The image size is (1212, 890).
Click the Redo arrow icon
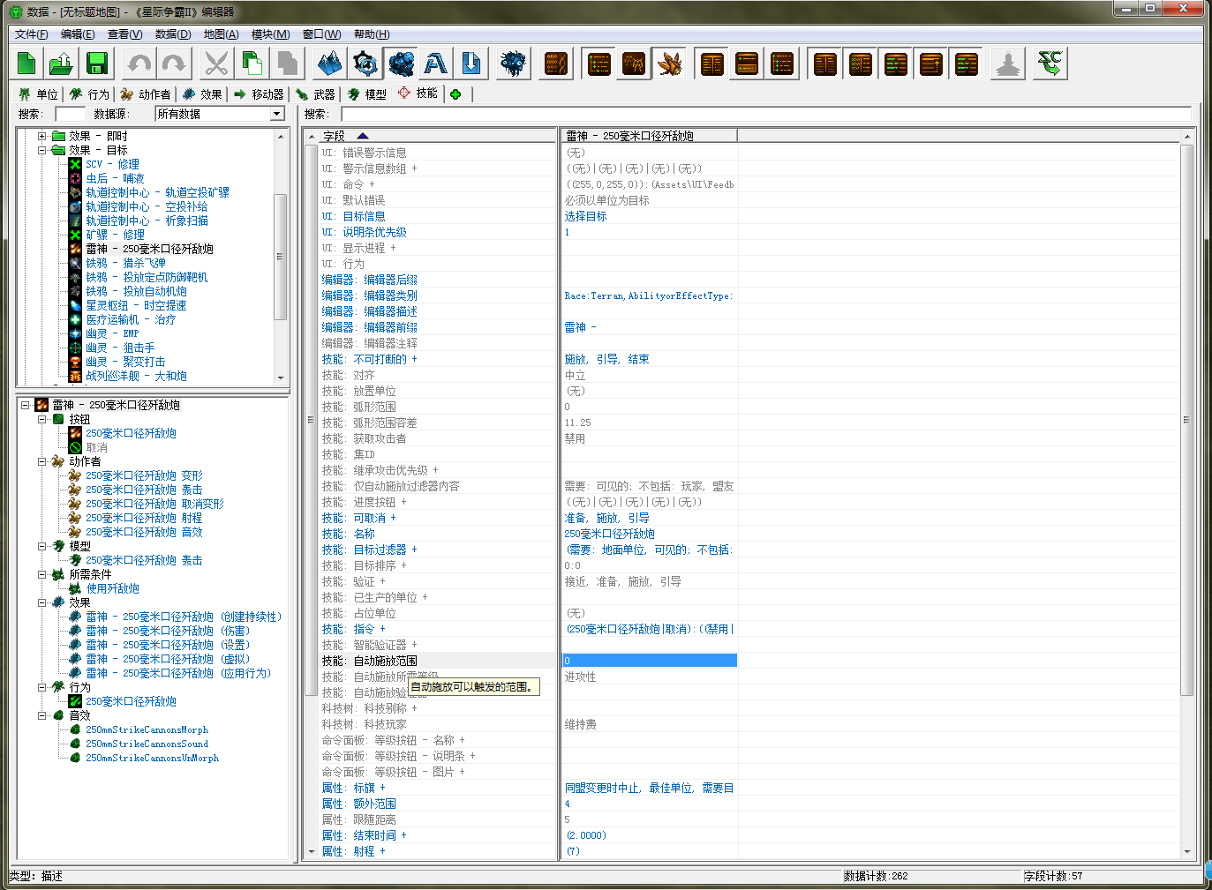coord(175,64)
